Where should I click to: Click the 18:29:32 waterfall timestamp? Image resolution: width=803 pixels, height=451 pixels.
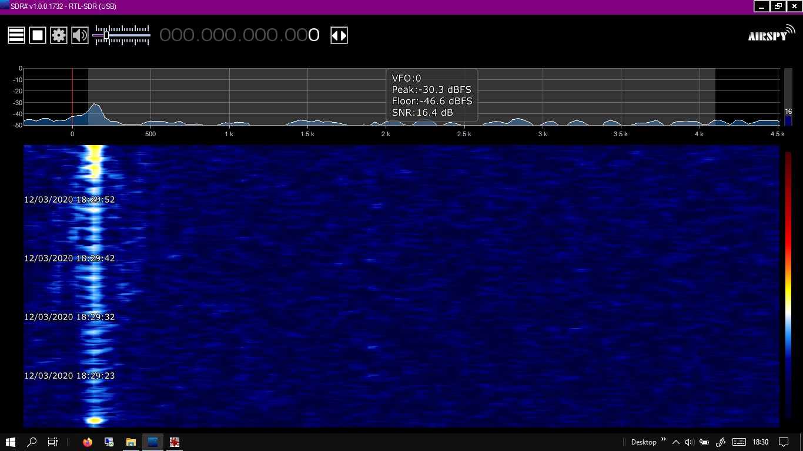coord(69,317)
